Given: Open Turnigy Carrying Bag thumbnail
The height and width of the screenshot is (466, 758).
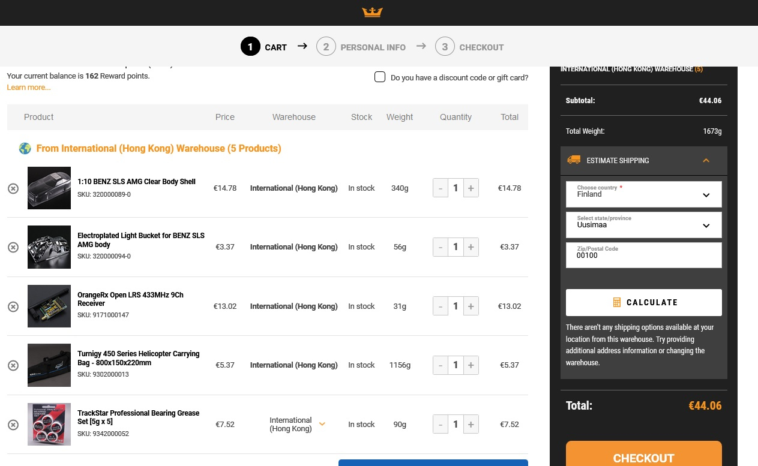Looking at the screenshot, I should (x=49, y=365).
